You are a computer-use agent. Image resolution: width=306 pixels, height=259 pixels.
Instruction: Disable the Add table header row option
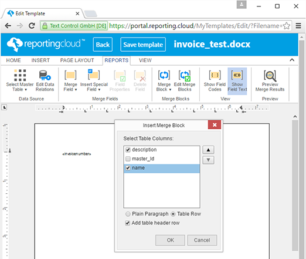128,223
